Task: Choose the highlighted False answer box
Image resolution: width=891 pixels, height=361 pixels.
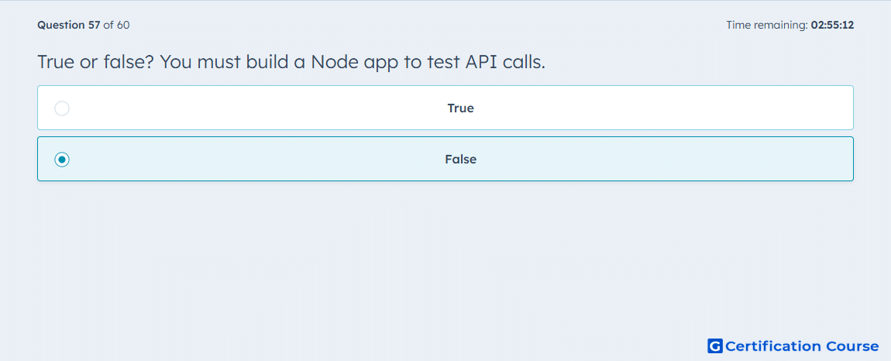Action: [445, 159]
